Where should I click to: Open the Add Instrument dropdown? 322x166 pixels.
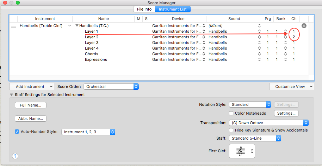(x=32, y=87)
